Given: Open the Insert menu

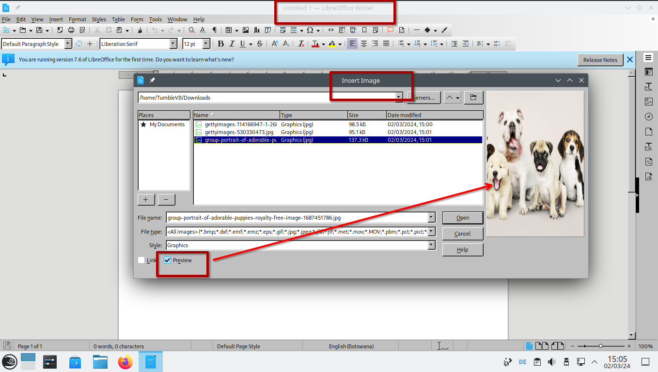Looking at the screenshot, I should [x=56, y=19].
